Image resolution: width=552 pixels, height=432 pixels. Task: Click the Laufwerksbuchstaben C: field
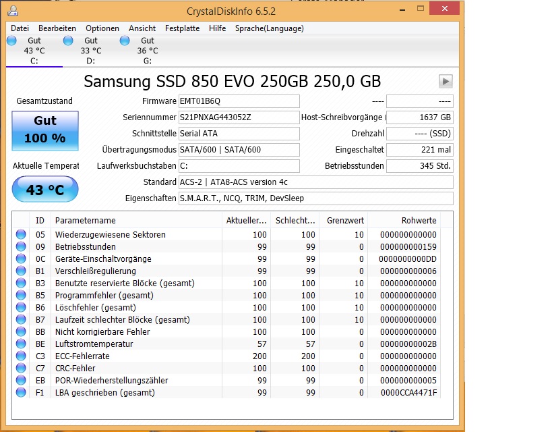tap(239, 166)
